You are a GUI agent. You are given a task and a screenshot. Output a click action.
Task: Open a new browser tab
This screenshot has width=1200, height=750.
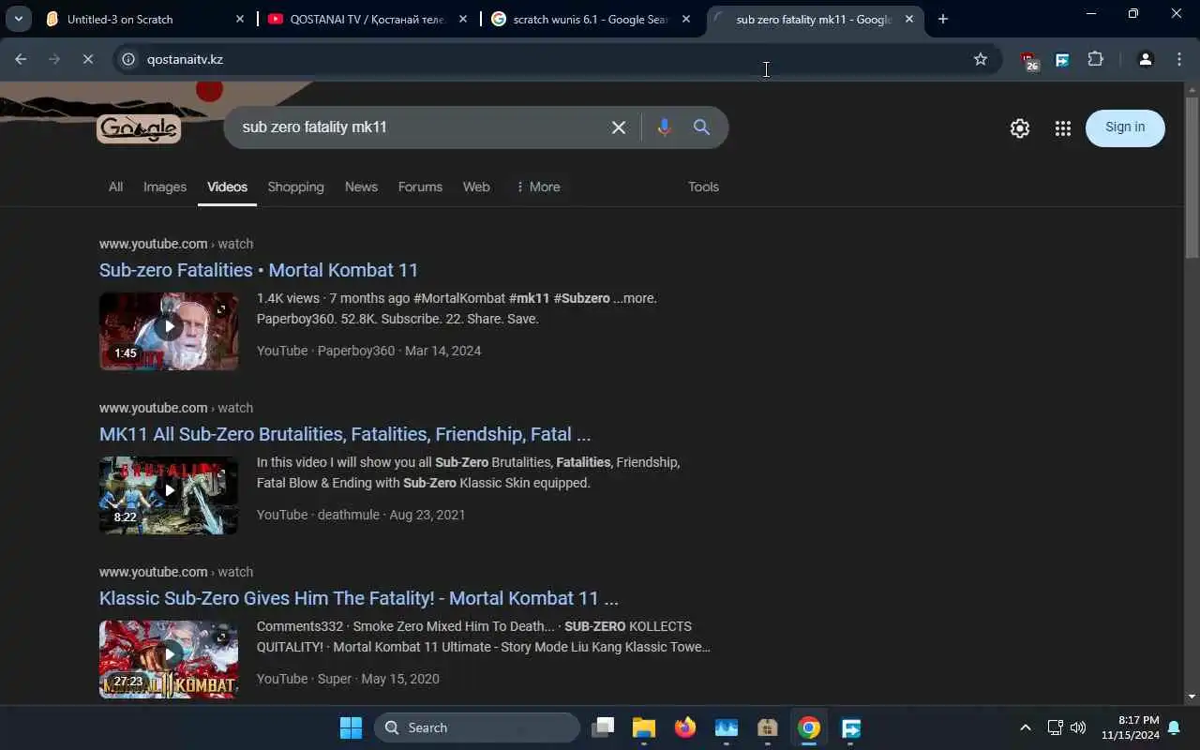pos(943,19)
